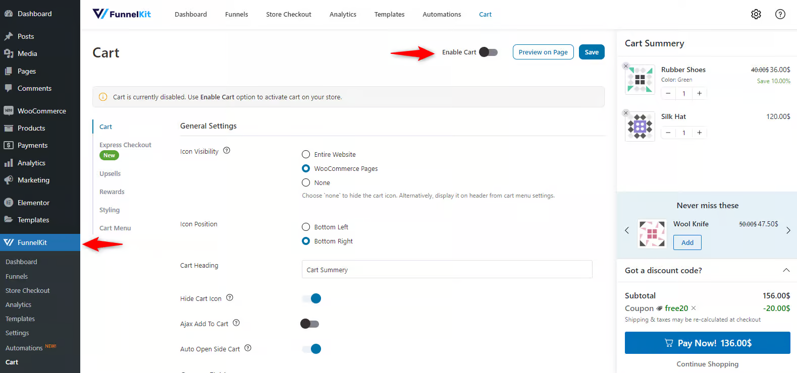The image size is (797, 373).
Task: Click the Cart Heading text field
Action: coord(447,269)
